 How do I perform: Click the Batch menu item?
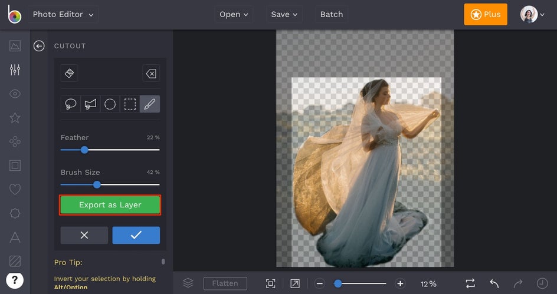tap(331, 15)
